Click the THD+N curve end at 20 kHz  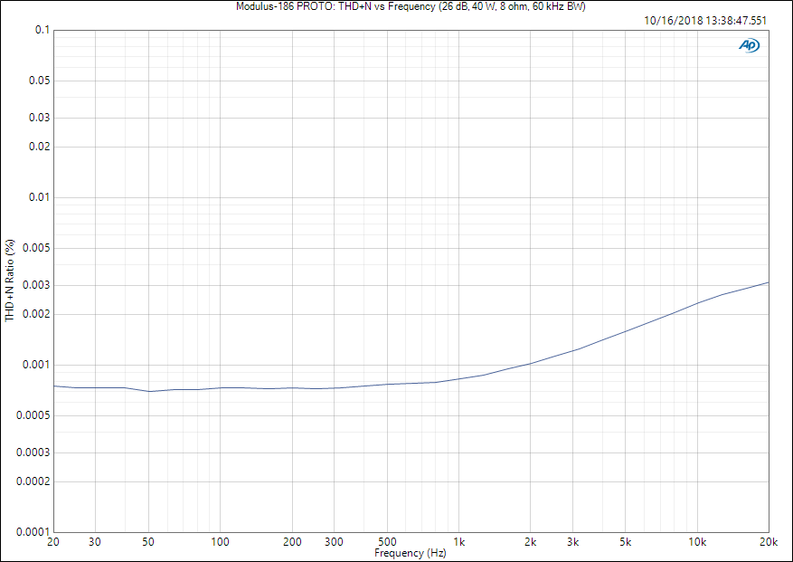click(x=769, y=282)
